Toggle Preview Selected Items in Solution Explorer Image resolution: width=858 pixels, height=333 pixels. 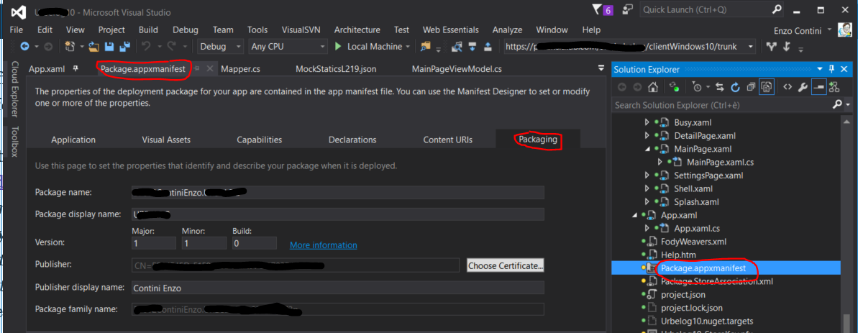point(818,87)
